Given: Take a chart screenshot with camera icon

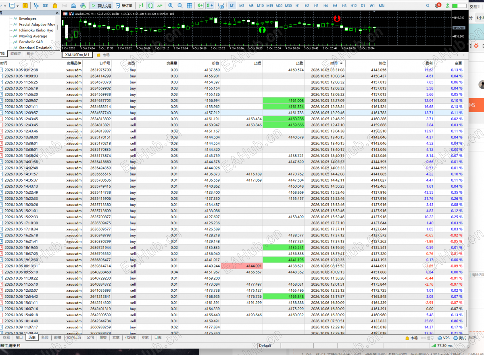Looking at the screenshot, I should point(221,6).
